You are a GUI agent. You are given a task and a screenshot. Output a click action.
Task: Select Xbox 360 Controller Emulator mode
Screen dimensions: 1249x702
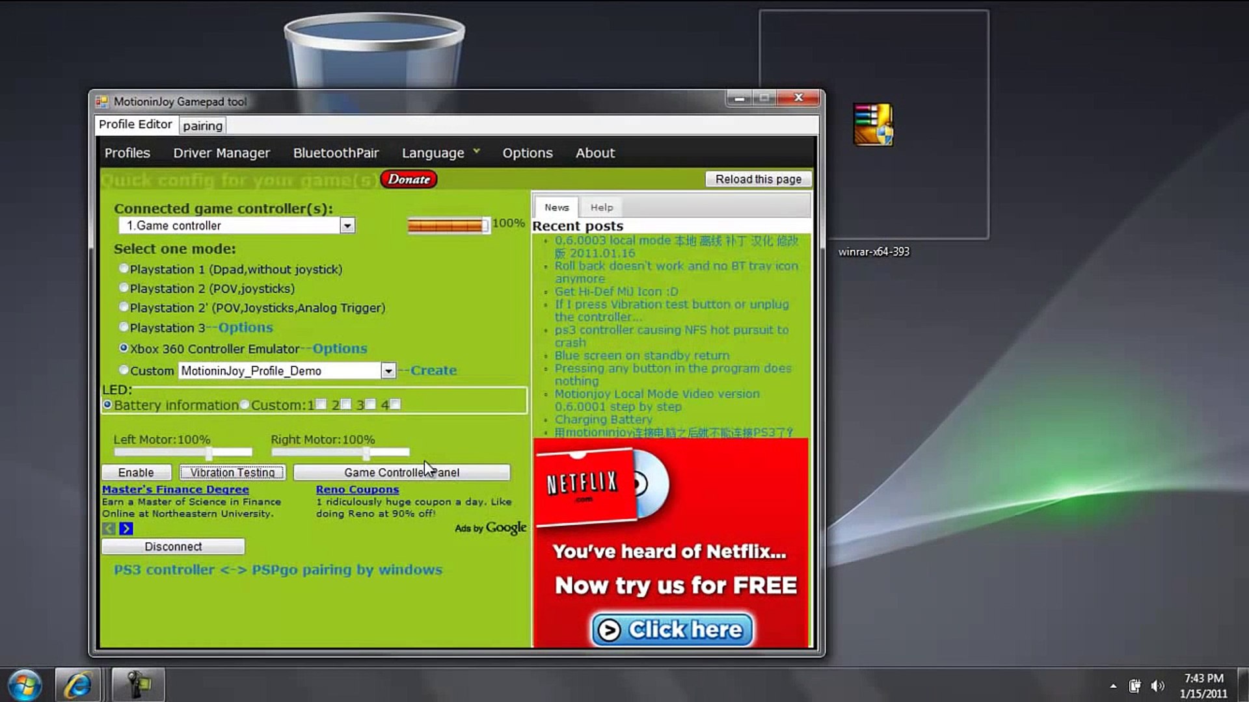click(123, 347)
